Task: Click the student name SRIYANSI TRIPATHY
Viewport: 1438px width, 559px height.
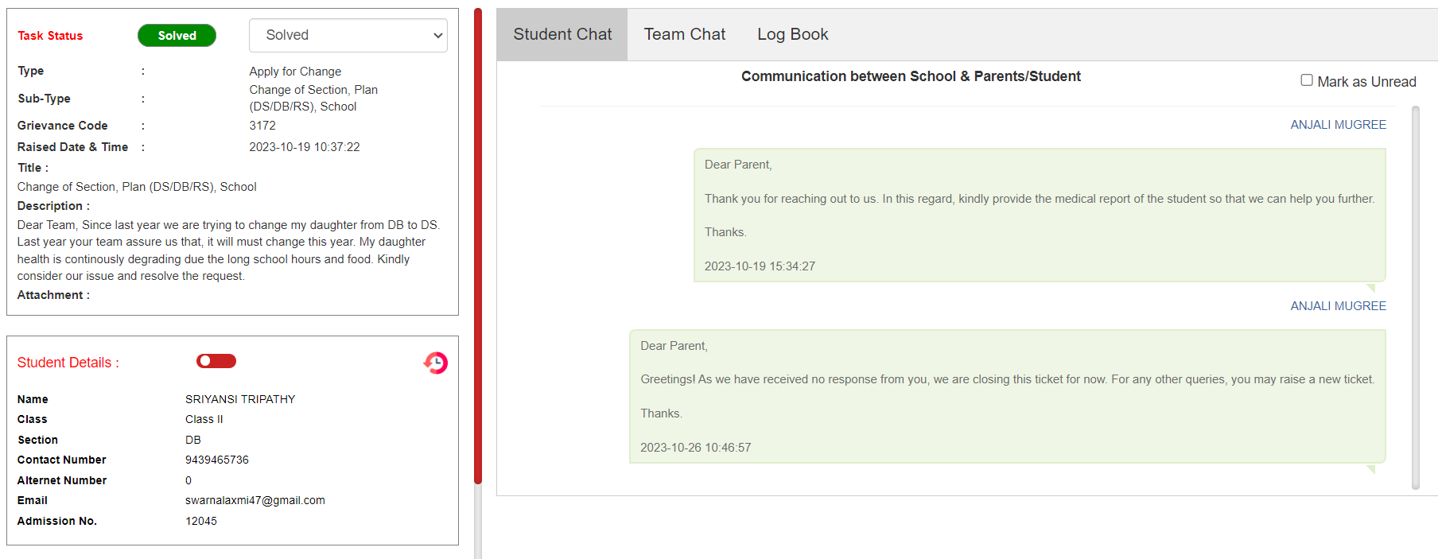Action: (x=239, y=399)
